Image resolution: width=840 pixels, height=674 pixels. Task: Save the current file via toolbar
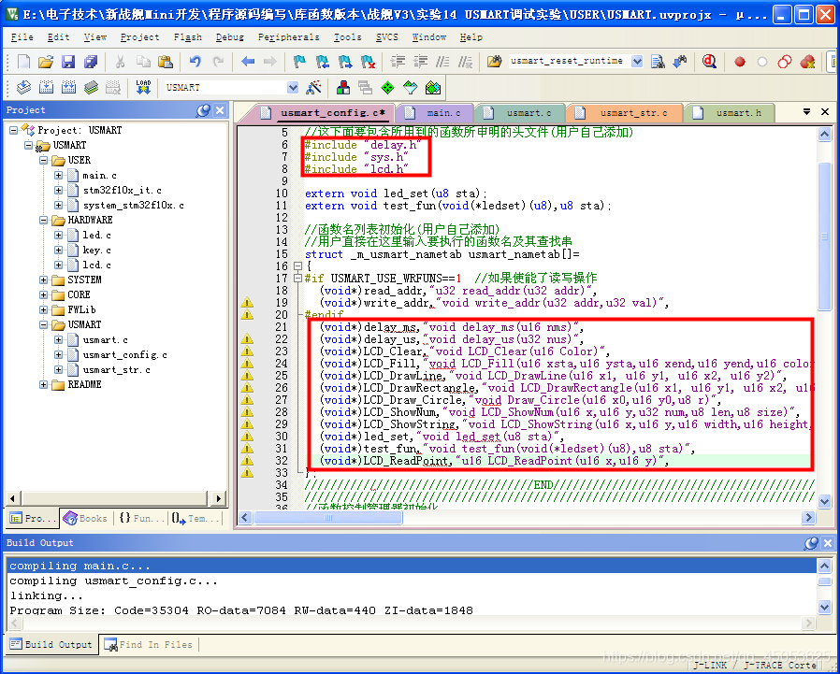(x=68, y=62)
